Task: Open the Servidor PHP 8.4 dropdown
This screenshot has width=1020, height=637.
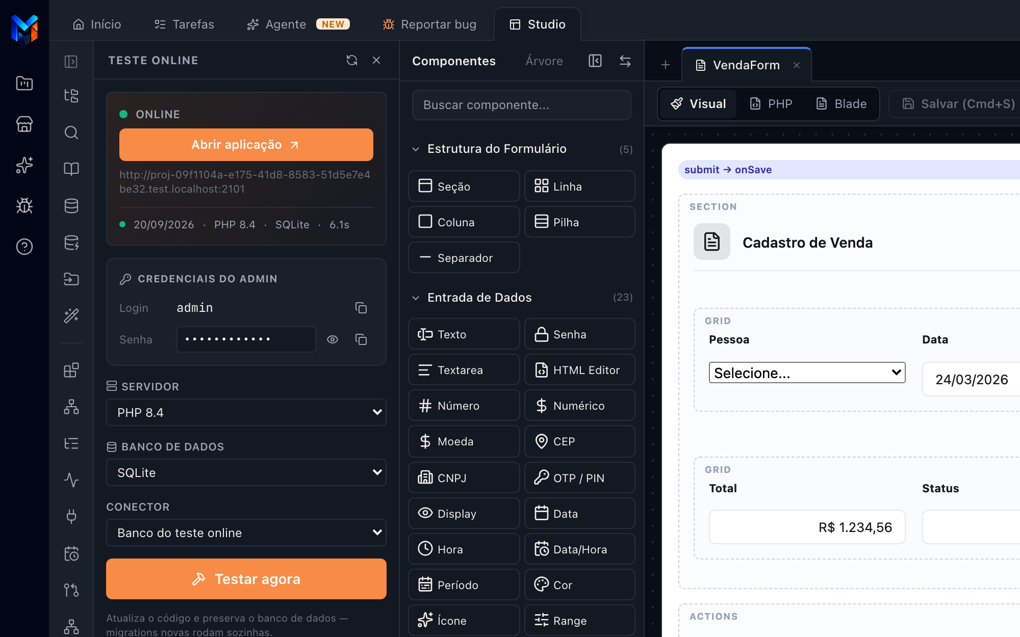Action: (246, 412)
